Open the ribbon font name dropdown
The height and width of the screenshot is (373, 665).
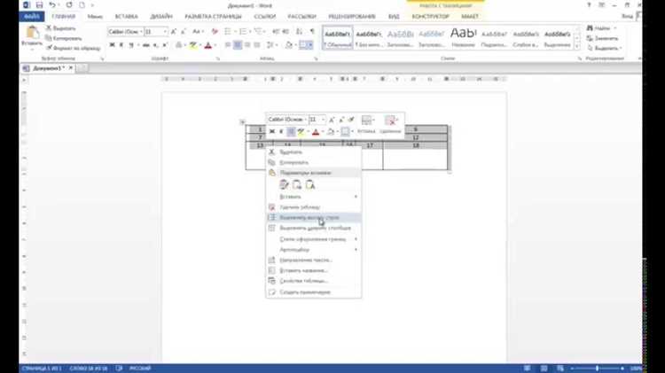tap(141, 32)
